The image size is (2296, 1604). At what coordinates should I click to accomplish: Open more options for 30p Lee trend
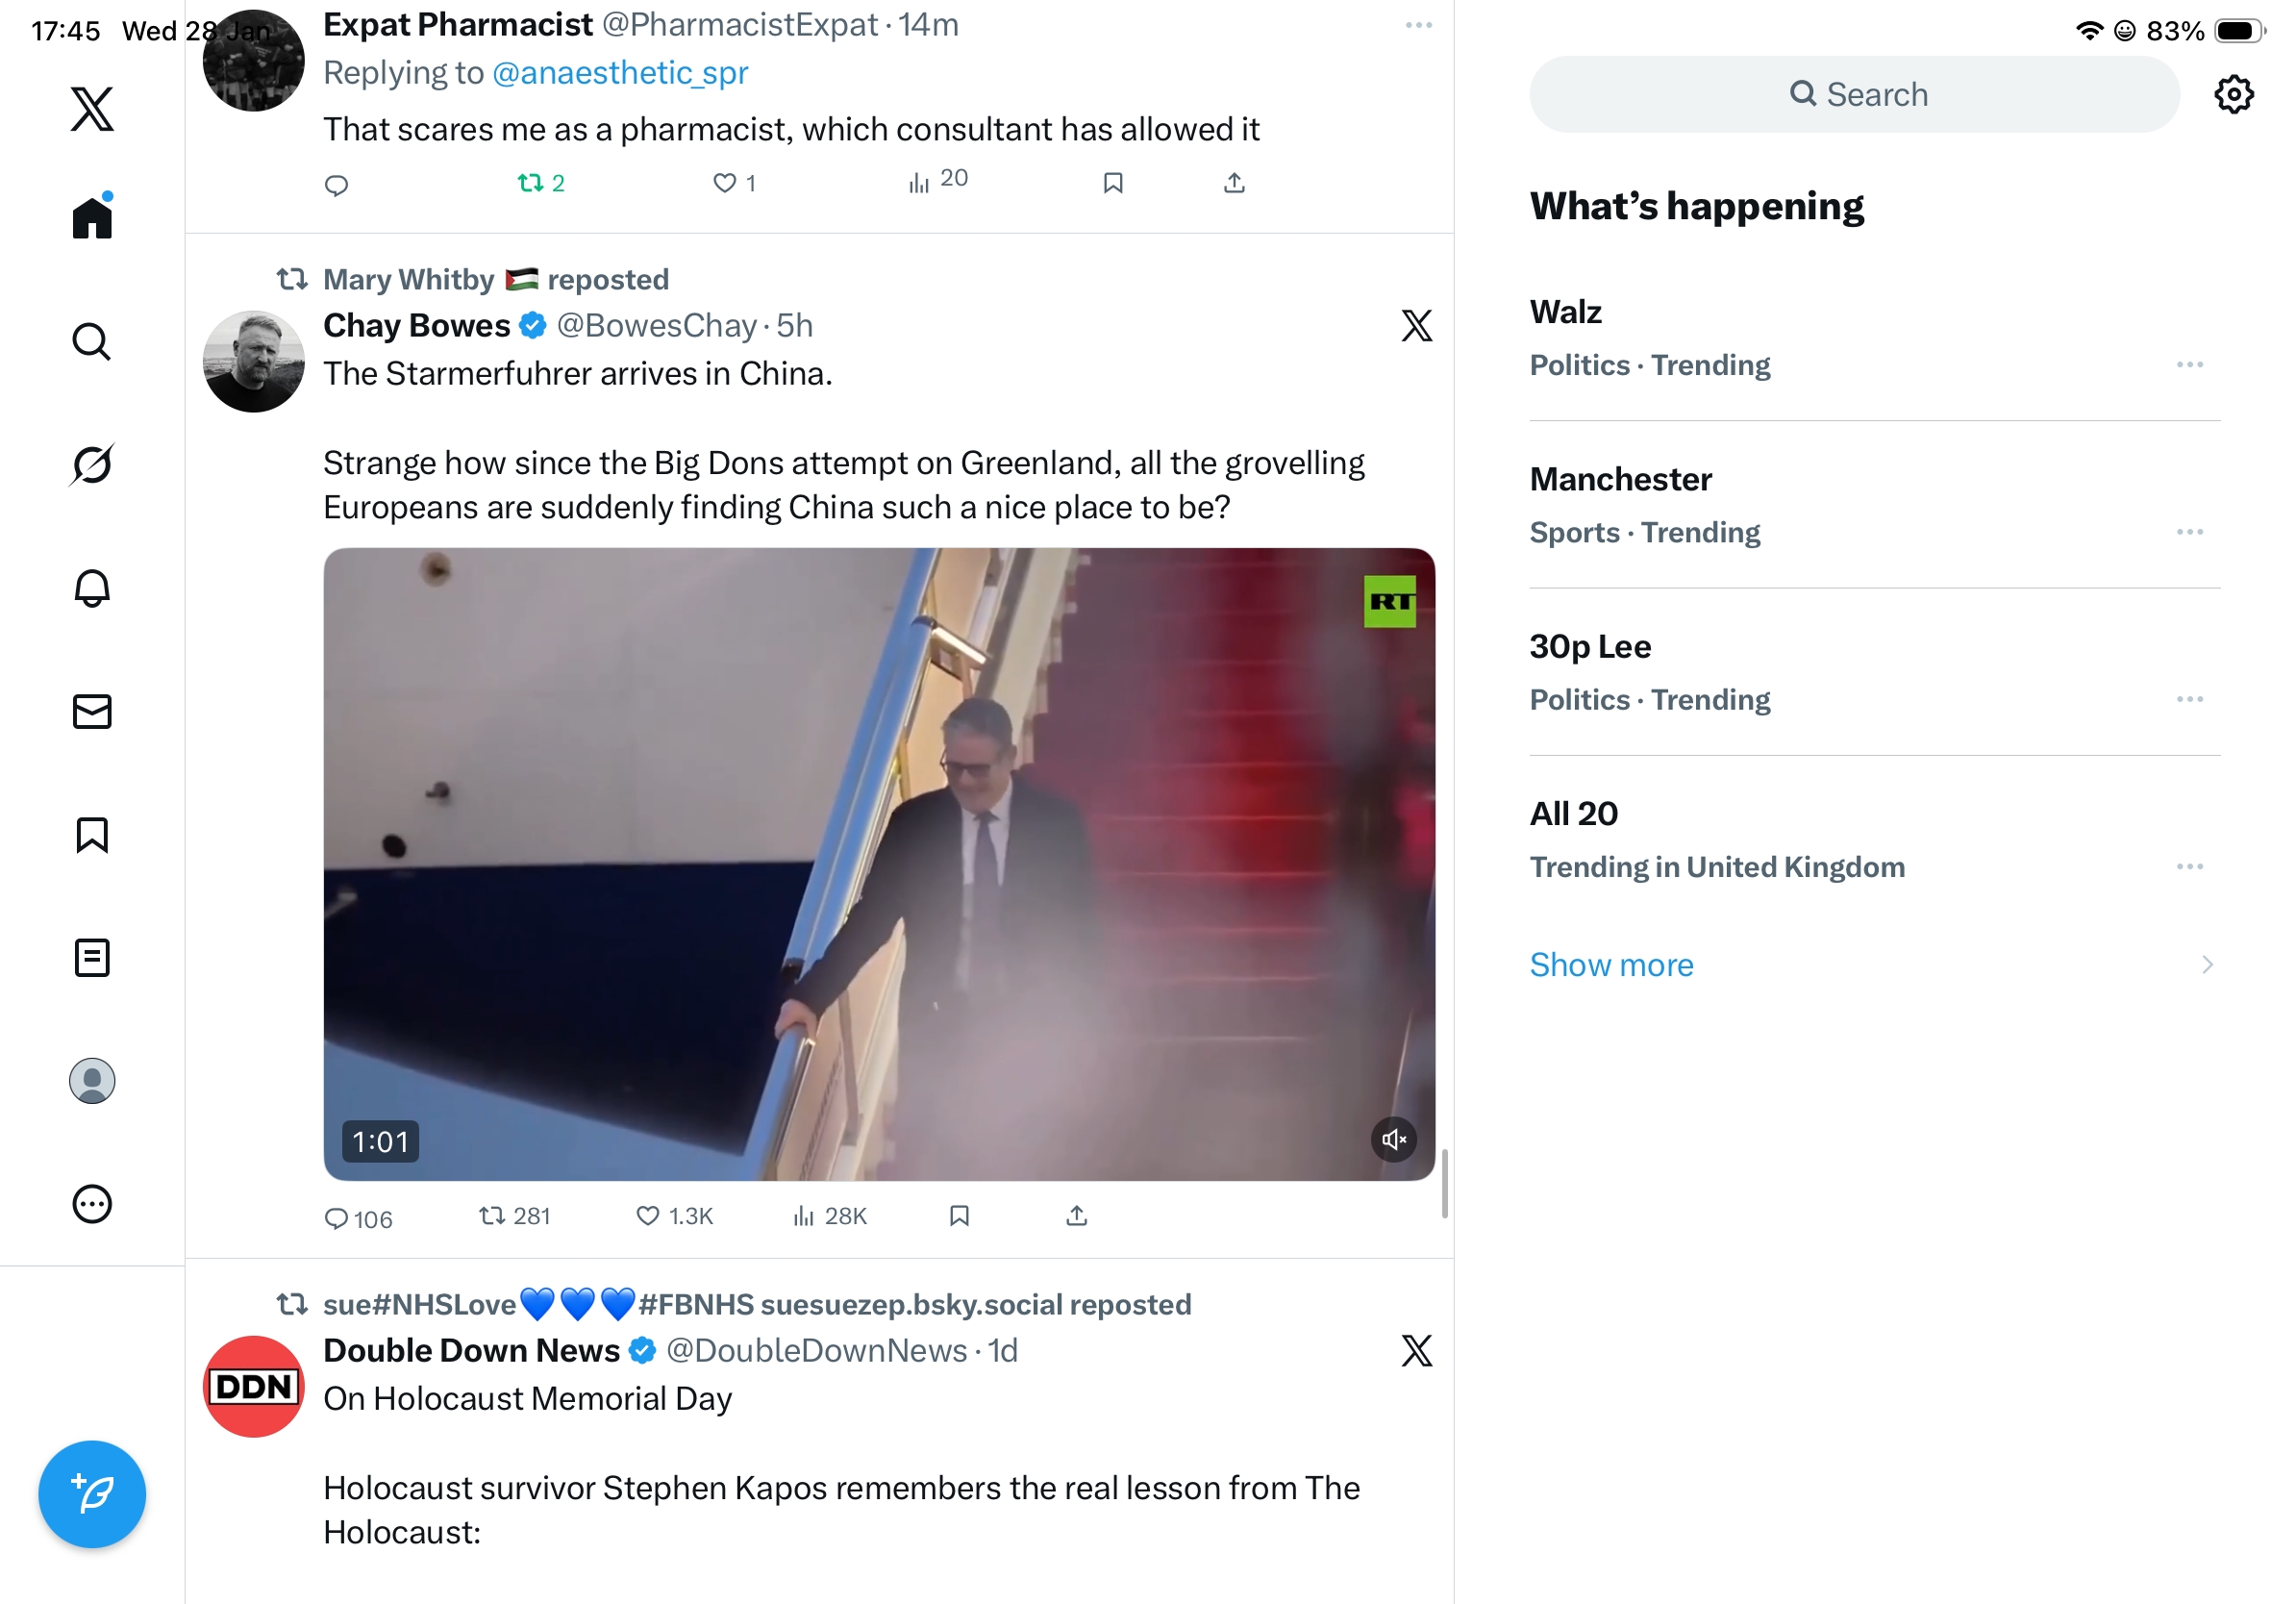click(2190, 699)
